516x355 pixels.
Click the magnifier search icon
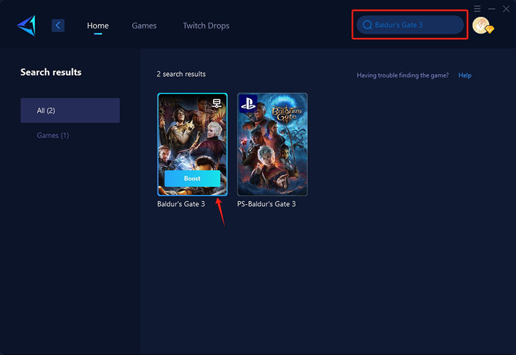pyautogui.click(x=367, y=25)
